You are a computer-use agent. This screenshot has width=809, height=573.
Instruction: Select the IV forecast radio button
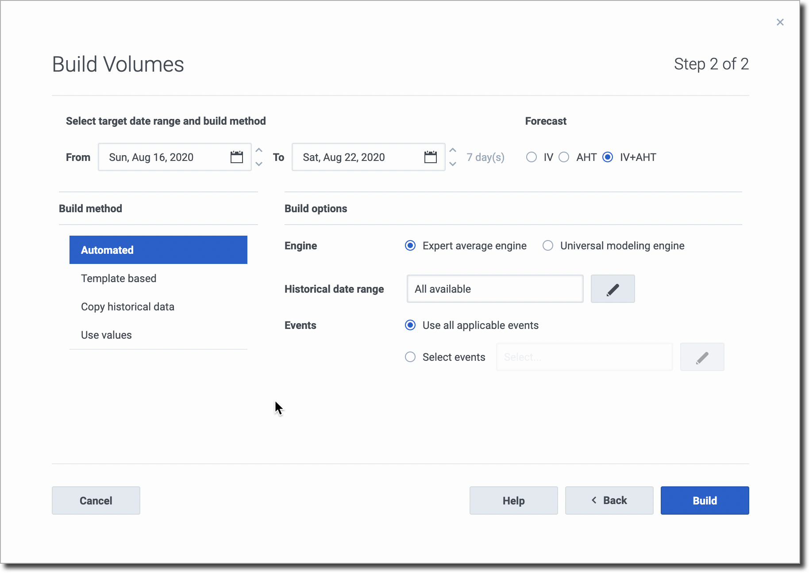click(x=532, y=157)
